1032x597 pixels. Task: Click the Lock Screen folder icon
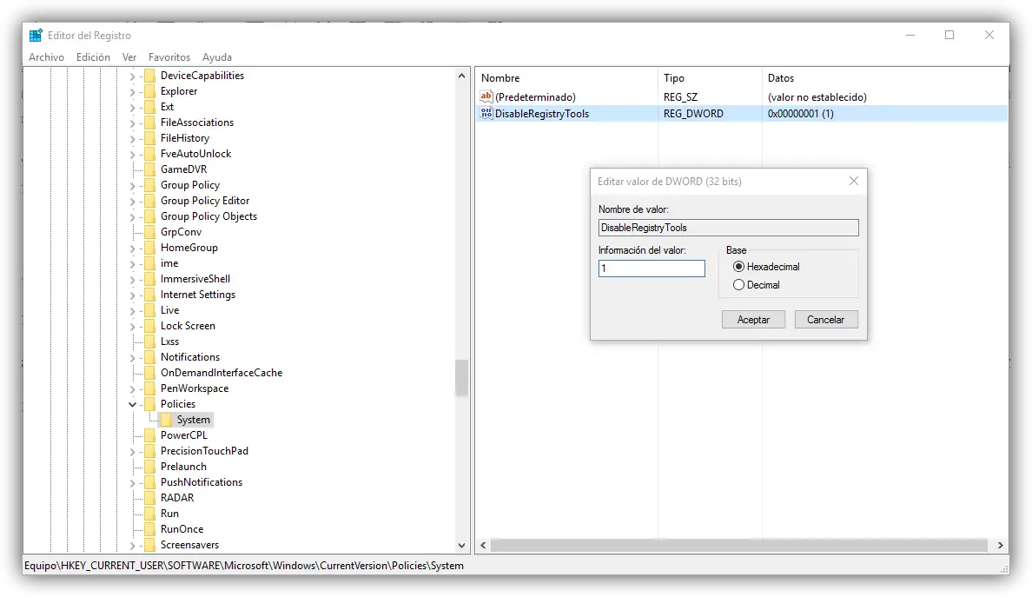pos(149,326)
